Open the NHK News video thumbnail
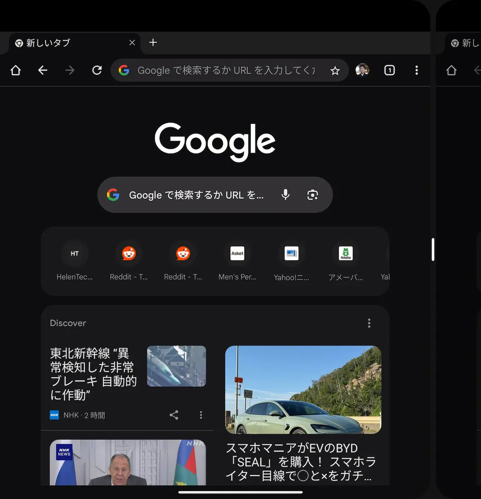481x499 pixels. click(128, 462)
